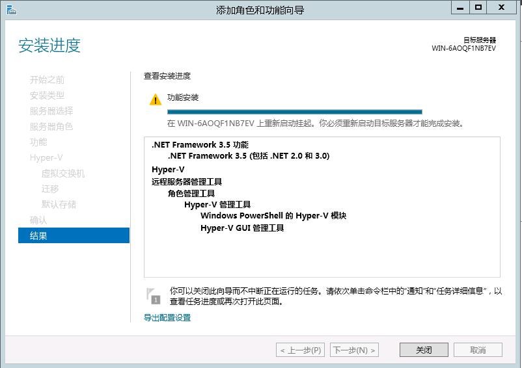Click the yellow warning icon beside 功能安装
522x368 pixels.
pos(156,99)
